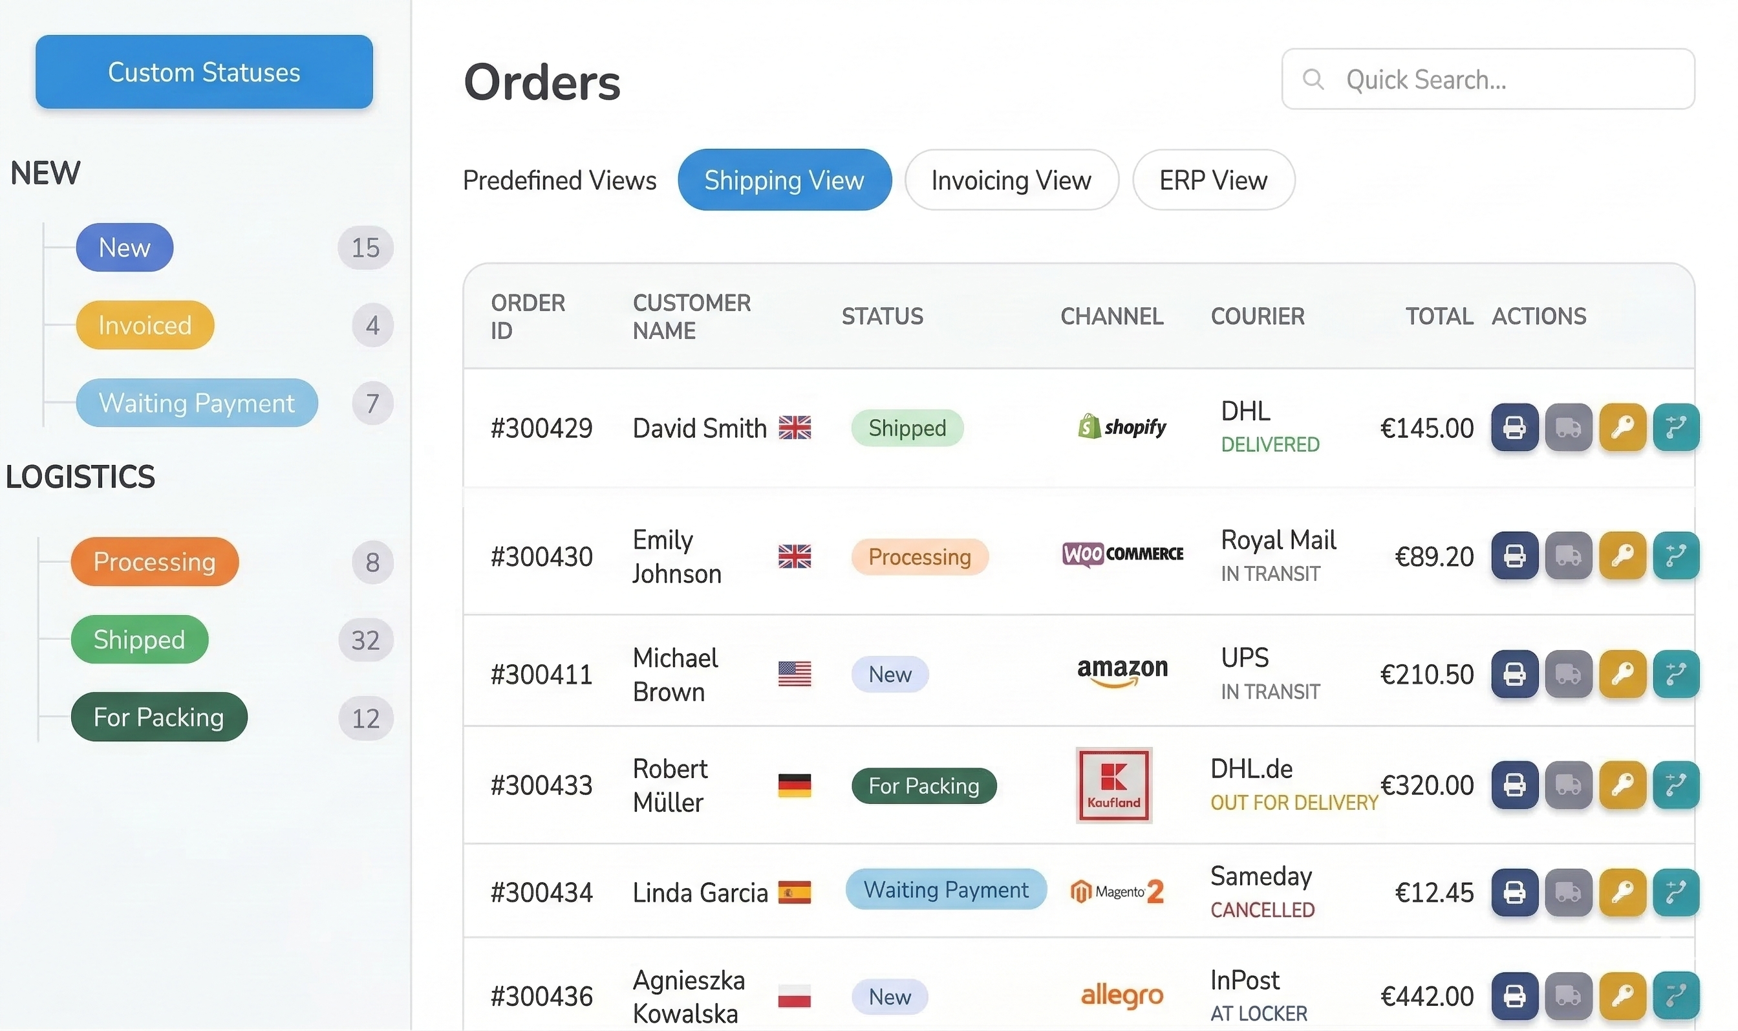This screenshot has height=1031, width=1738.
Task: Switch to the Invoicing View tab
Action: click(1011, 180)
